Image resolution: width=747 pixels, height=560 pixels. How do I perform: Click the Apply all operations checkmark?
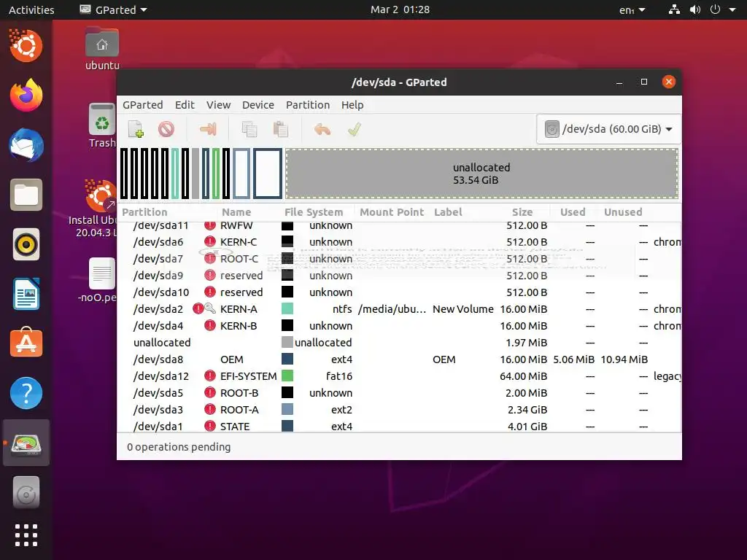355,129
